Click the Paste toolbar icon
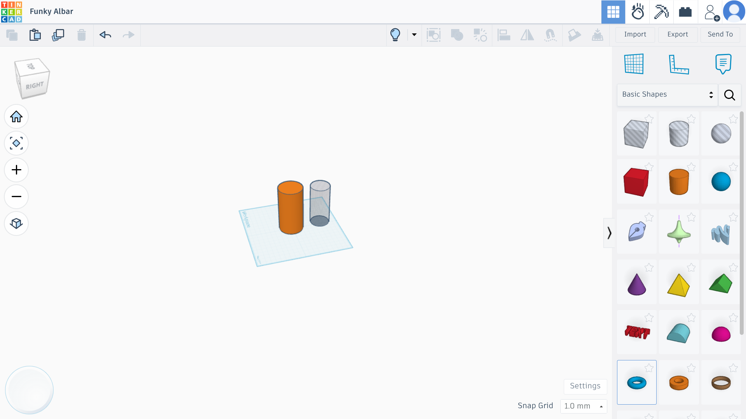 pos(35,35)
